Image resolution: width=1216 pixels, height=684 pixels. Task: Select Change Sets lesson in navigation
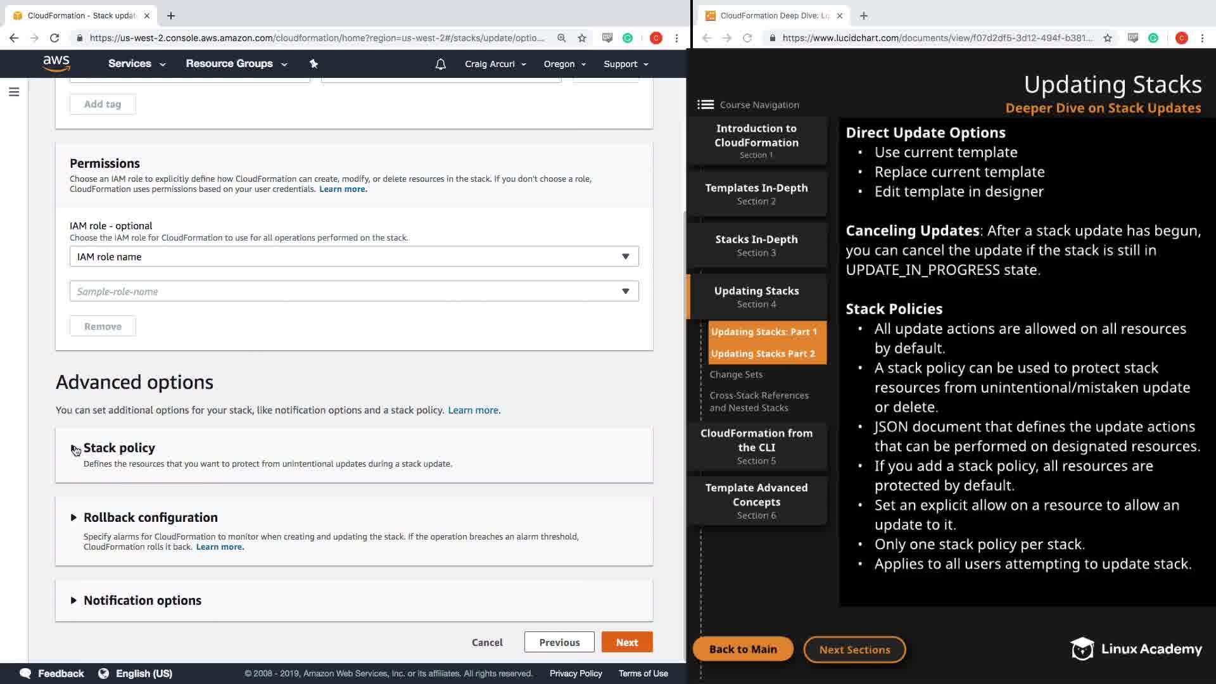pos(736,374)
